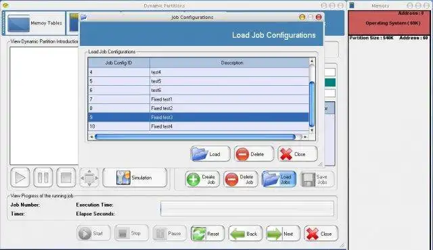Image resolution: width=433 pixels, height=250 pixels.
Task: Click table horizontal scrollbar left arrow
Action: [x=91, y=136]
